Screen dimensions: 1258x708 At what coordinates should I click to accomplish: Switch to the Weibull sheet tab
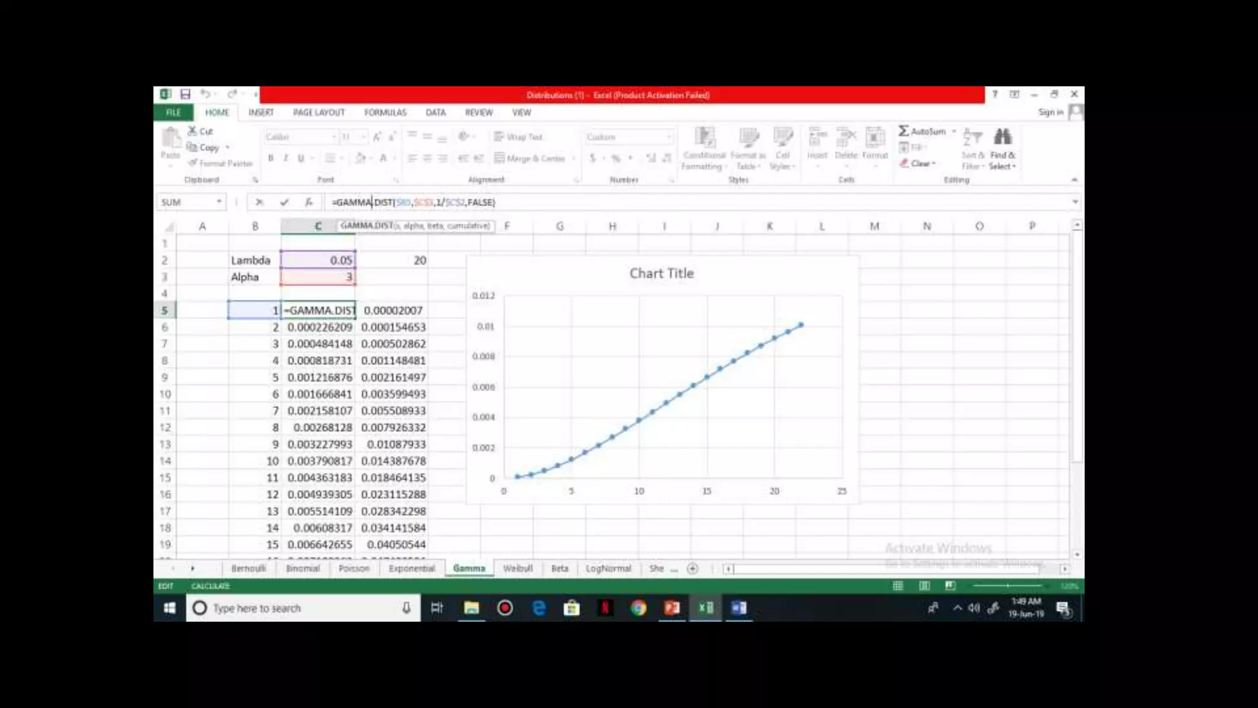point(517,568)
